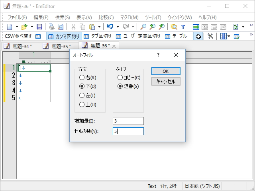Click the テーブル table button
255x191 pixels.
[x=176, y=36]
